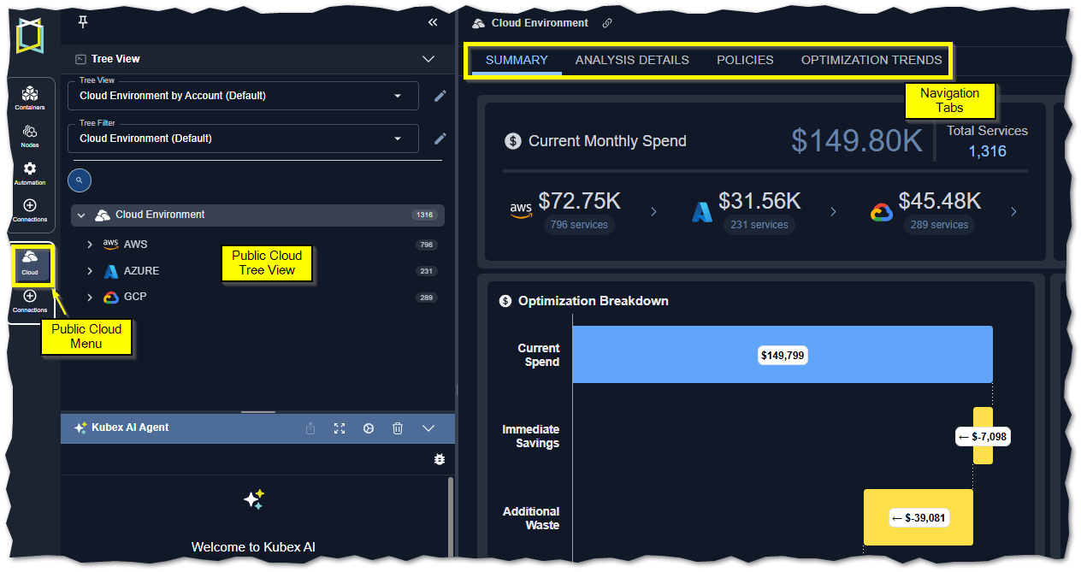Open the Nodes menu in the sidebar
Image resolution: width=1081 pixels, height=572 pixels.
point(30,136)
